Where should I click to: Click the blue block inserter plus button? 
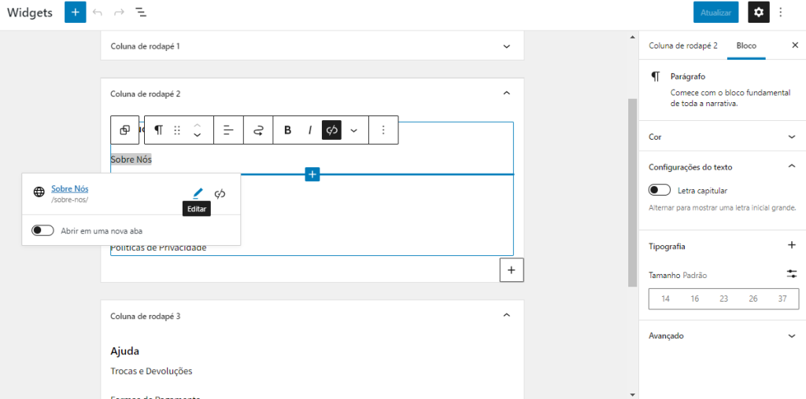pos(75,13)
